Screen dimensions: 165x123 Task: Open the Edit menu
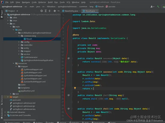tap(12, 2)
